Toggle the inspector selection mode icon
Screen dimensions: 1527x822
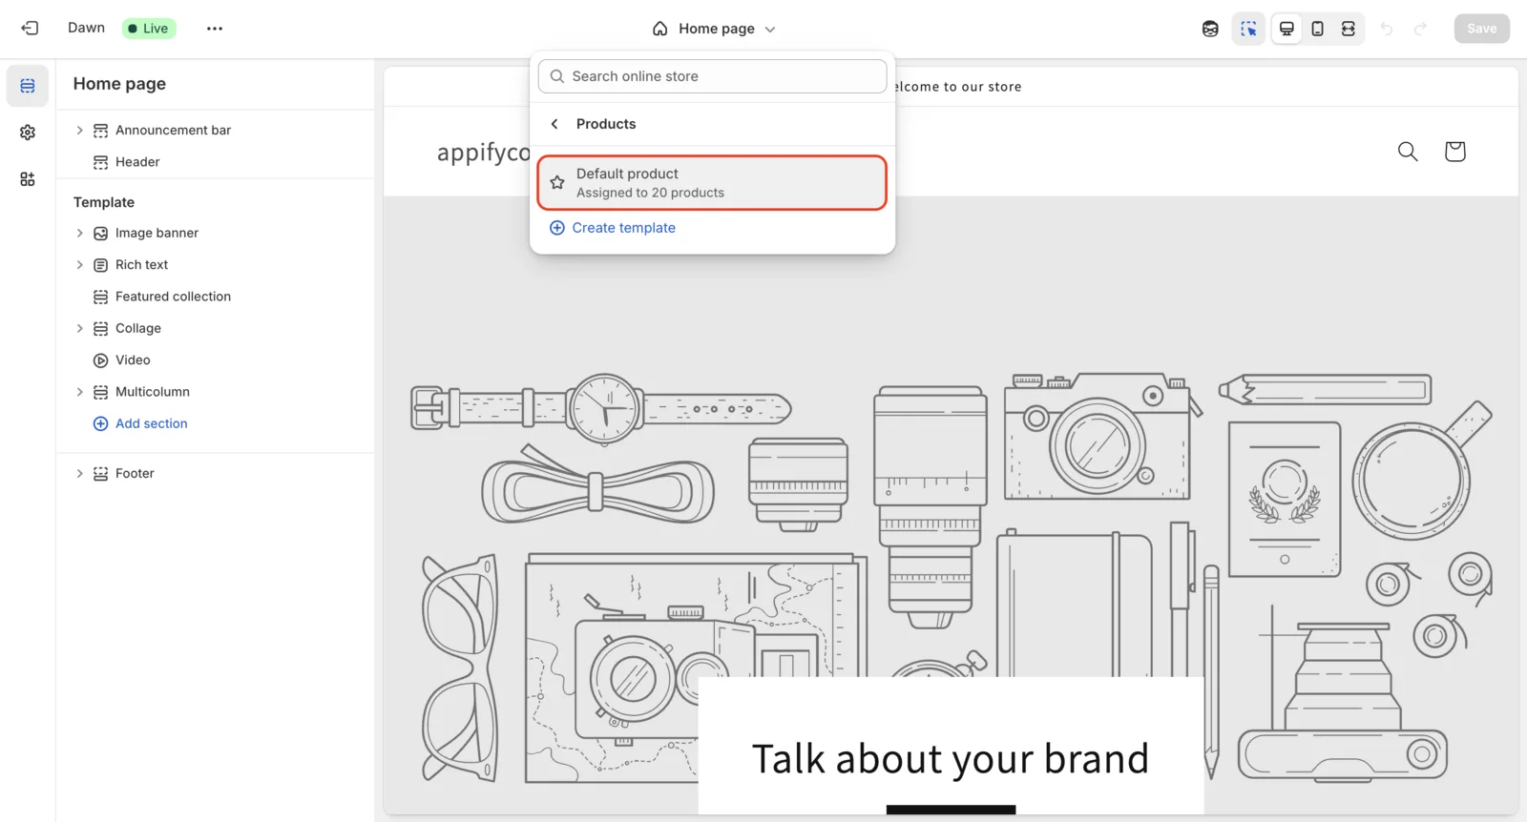tap(1248, 29)
